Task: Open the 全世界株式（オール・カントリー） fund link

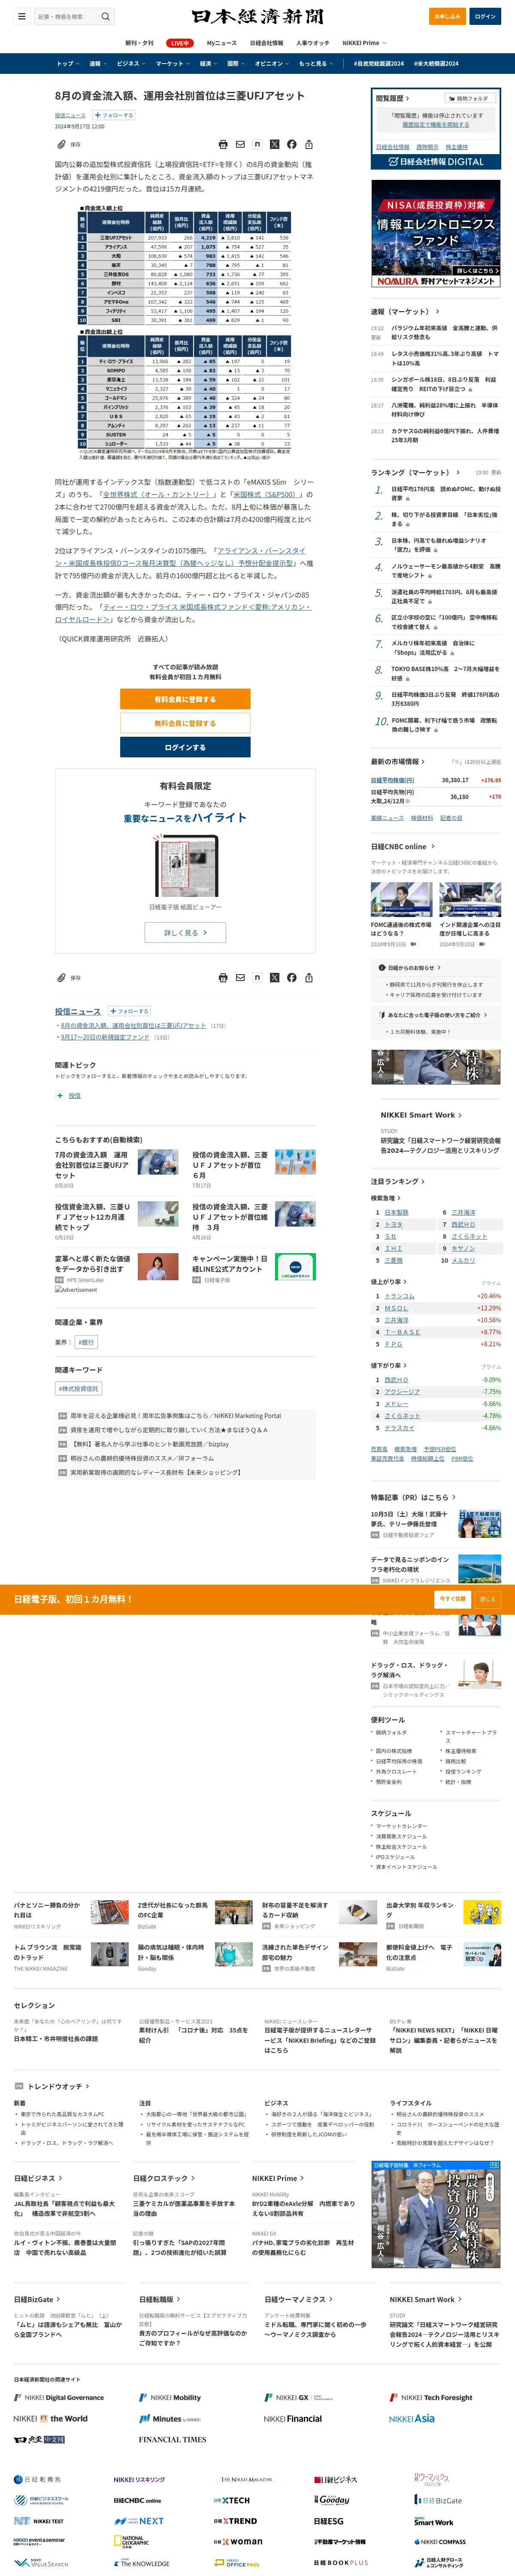Action: 157,494
